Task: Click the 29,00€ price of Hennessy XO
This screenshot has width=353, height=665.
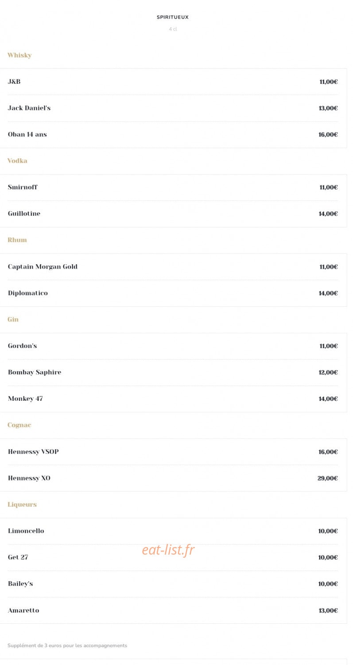Action: tap(328, 478)
